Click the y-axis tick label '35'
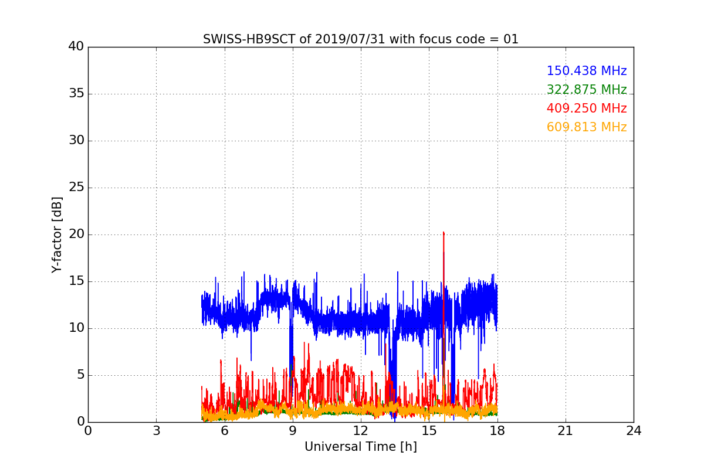The image size is (704, 469). coord(76,94)
